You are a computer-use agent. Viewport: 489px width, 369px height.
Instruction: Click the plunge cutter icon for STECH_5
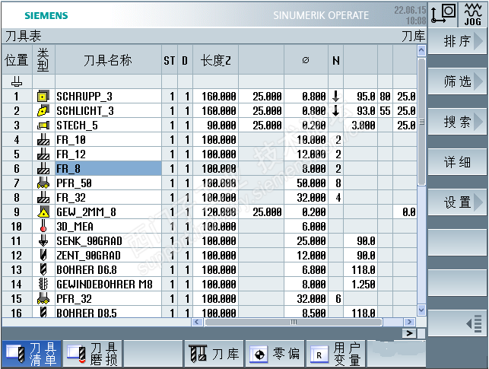click(x=43, y=126)
